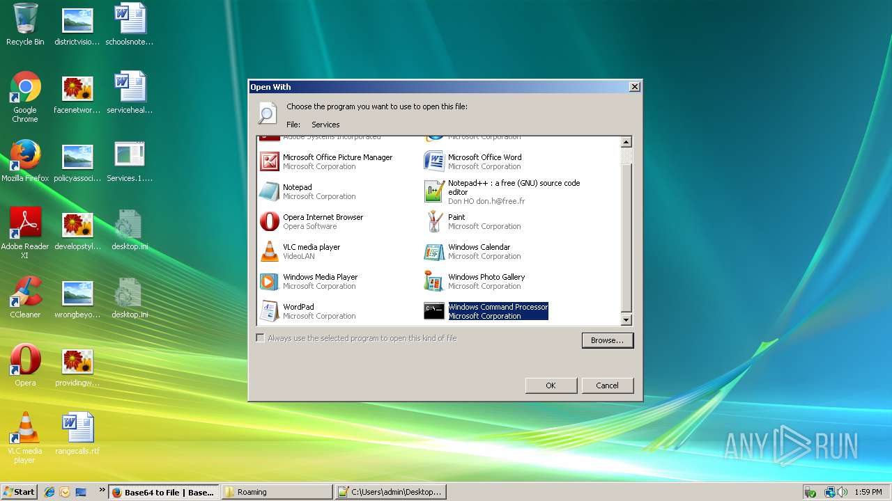Click the volume icon in system tray
This screenshot has width=892, height=501.
(843, 492)
